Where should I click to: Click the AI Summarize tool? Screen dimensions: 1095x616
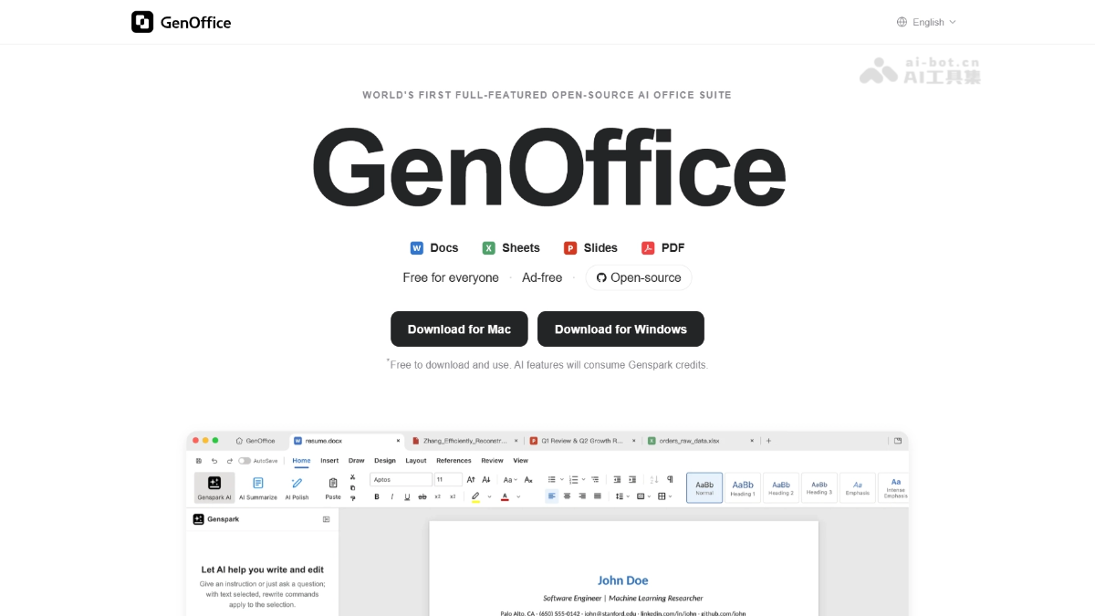258,488
